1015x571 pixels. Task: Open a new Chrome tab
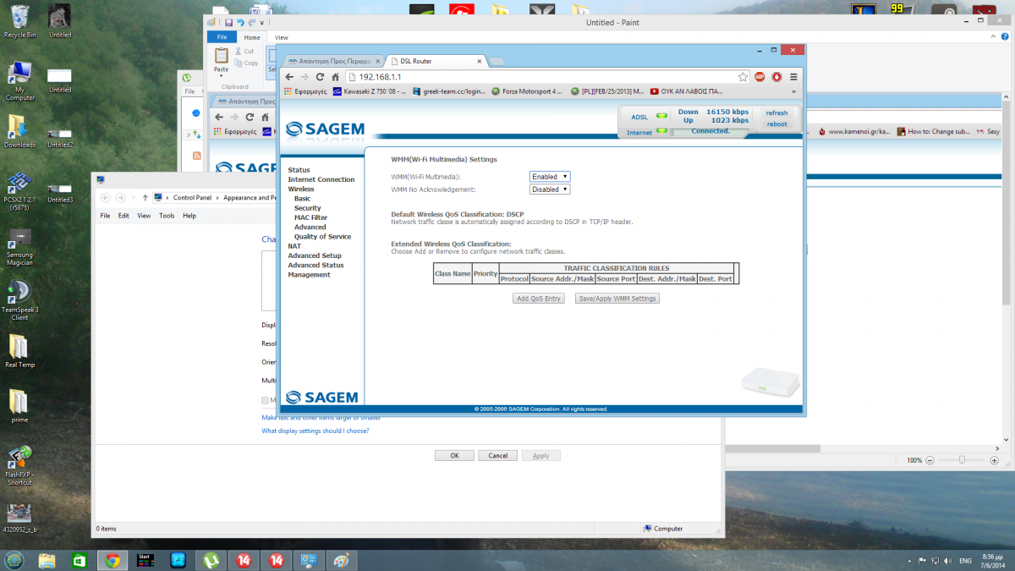pos(497,61)
